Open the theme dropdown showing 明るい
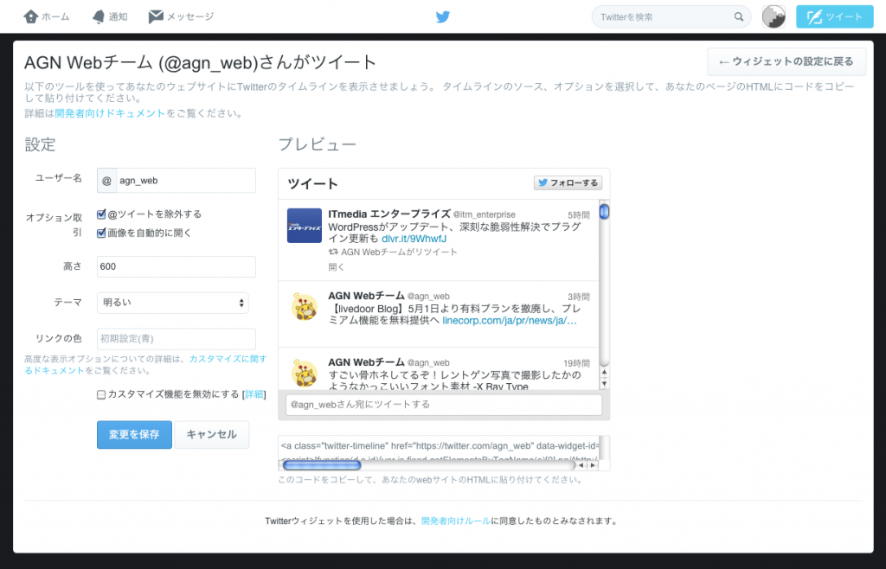886x569 pixels. point(173,303)
